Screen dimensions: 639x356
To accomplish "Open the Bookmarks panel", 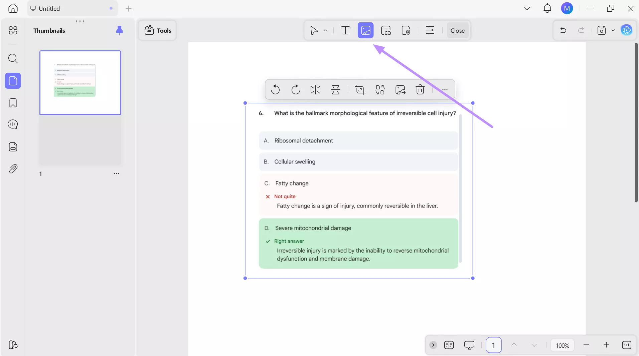I will point(13,103).
